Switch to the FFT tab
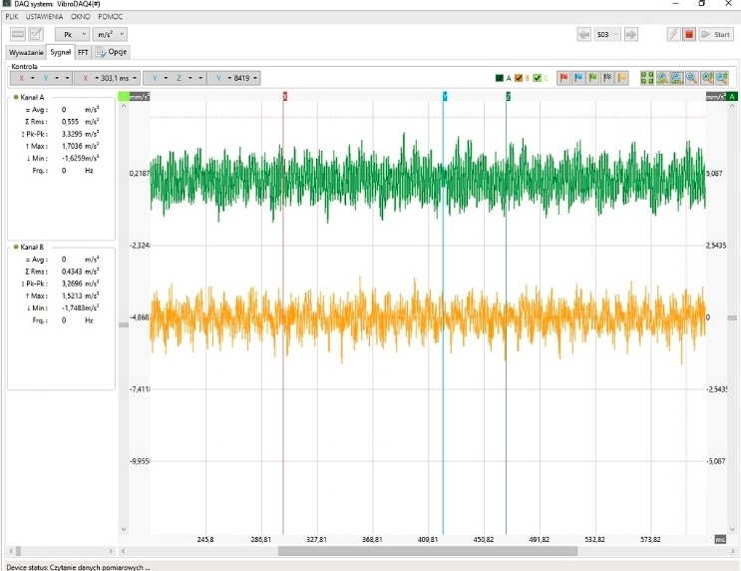This screenshot has height=571, width=741. tap(83, 52)
